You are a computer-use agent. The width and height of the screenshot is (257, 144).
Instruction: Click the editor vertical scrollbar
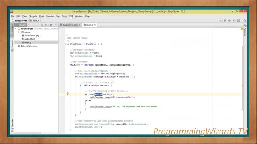click(242, 78)
